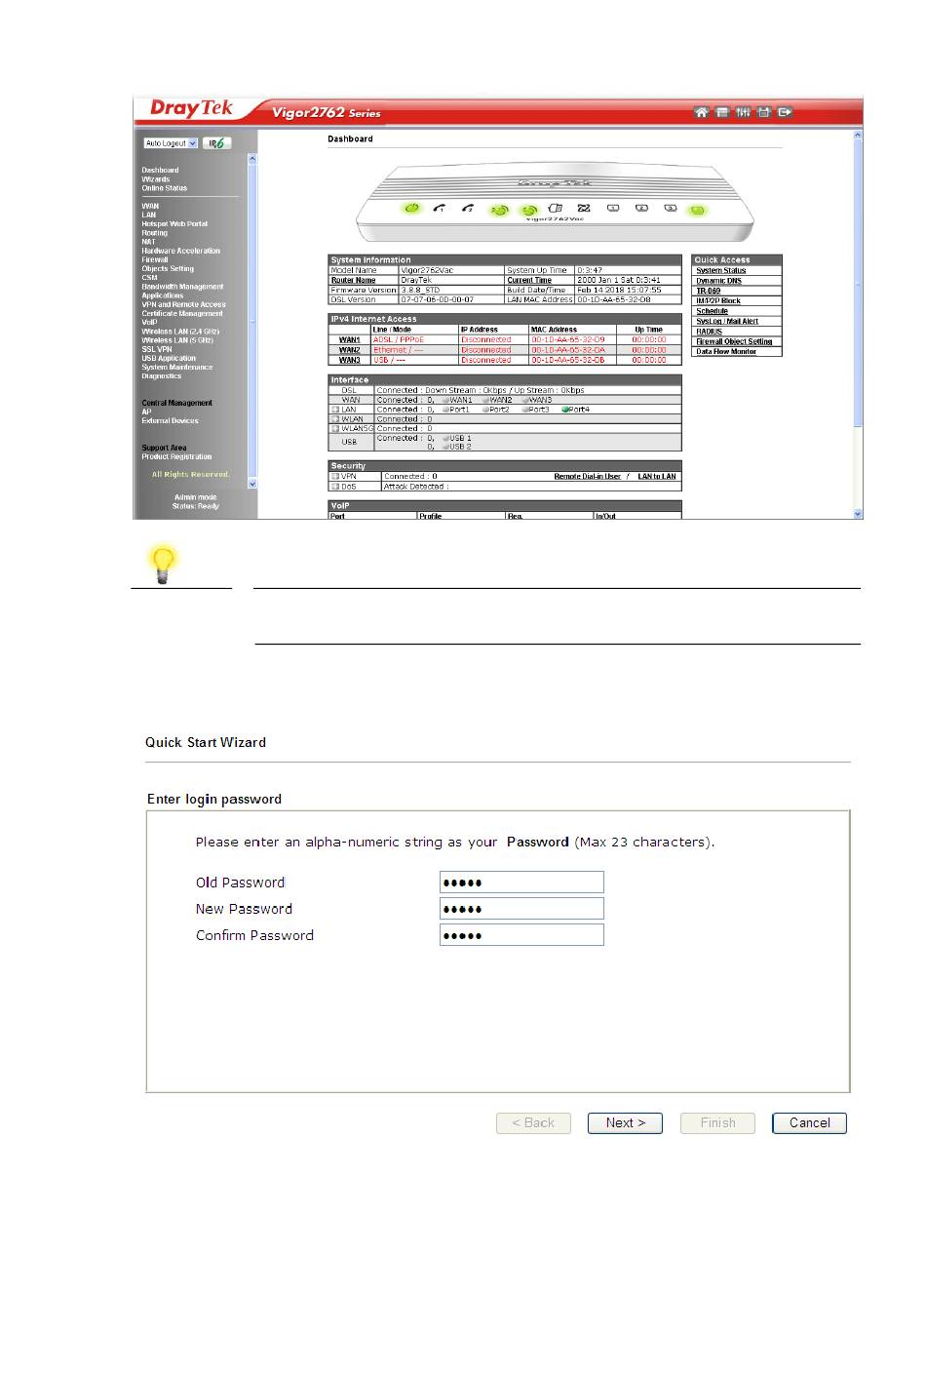Click the lightbulb note icon
The width and height of the screenshot is (926, 1374).
point(164,565)
